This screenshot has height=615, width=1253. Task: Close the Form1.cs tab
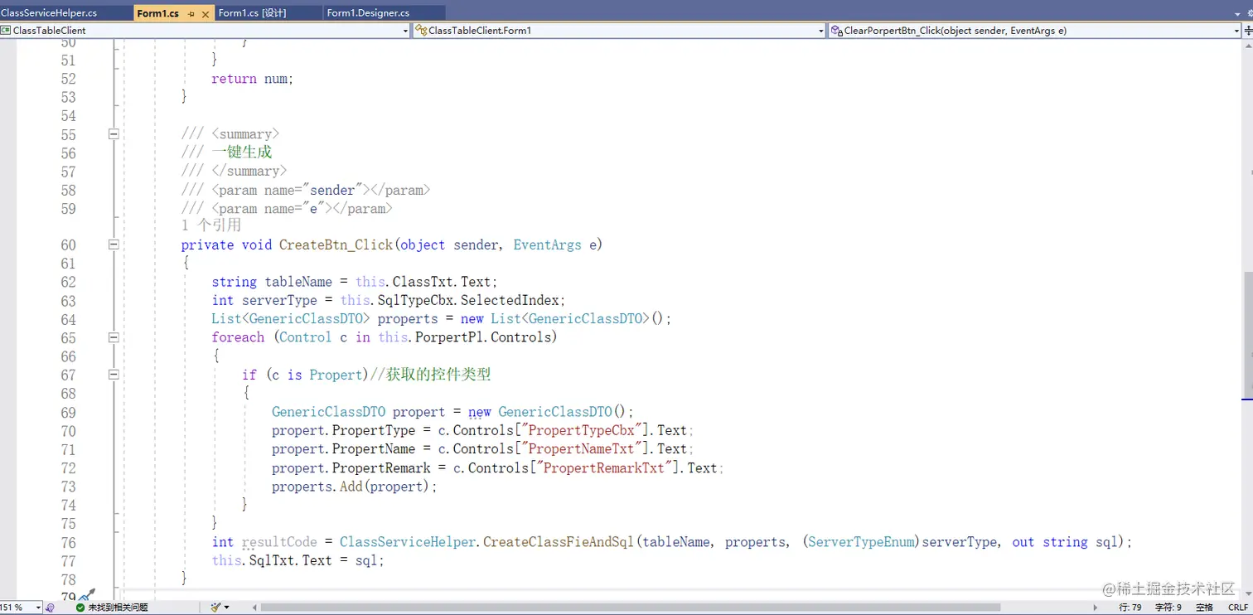(x=206, y=14)
